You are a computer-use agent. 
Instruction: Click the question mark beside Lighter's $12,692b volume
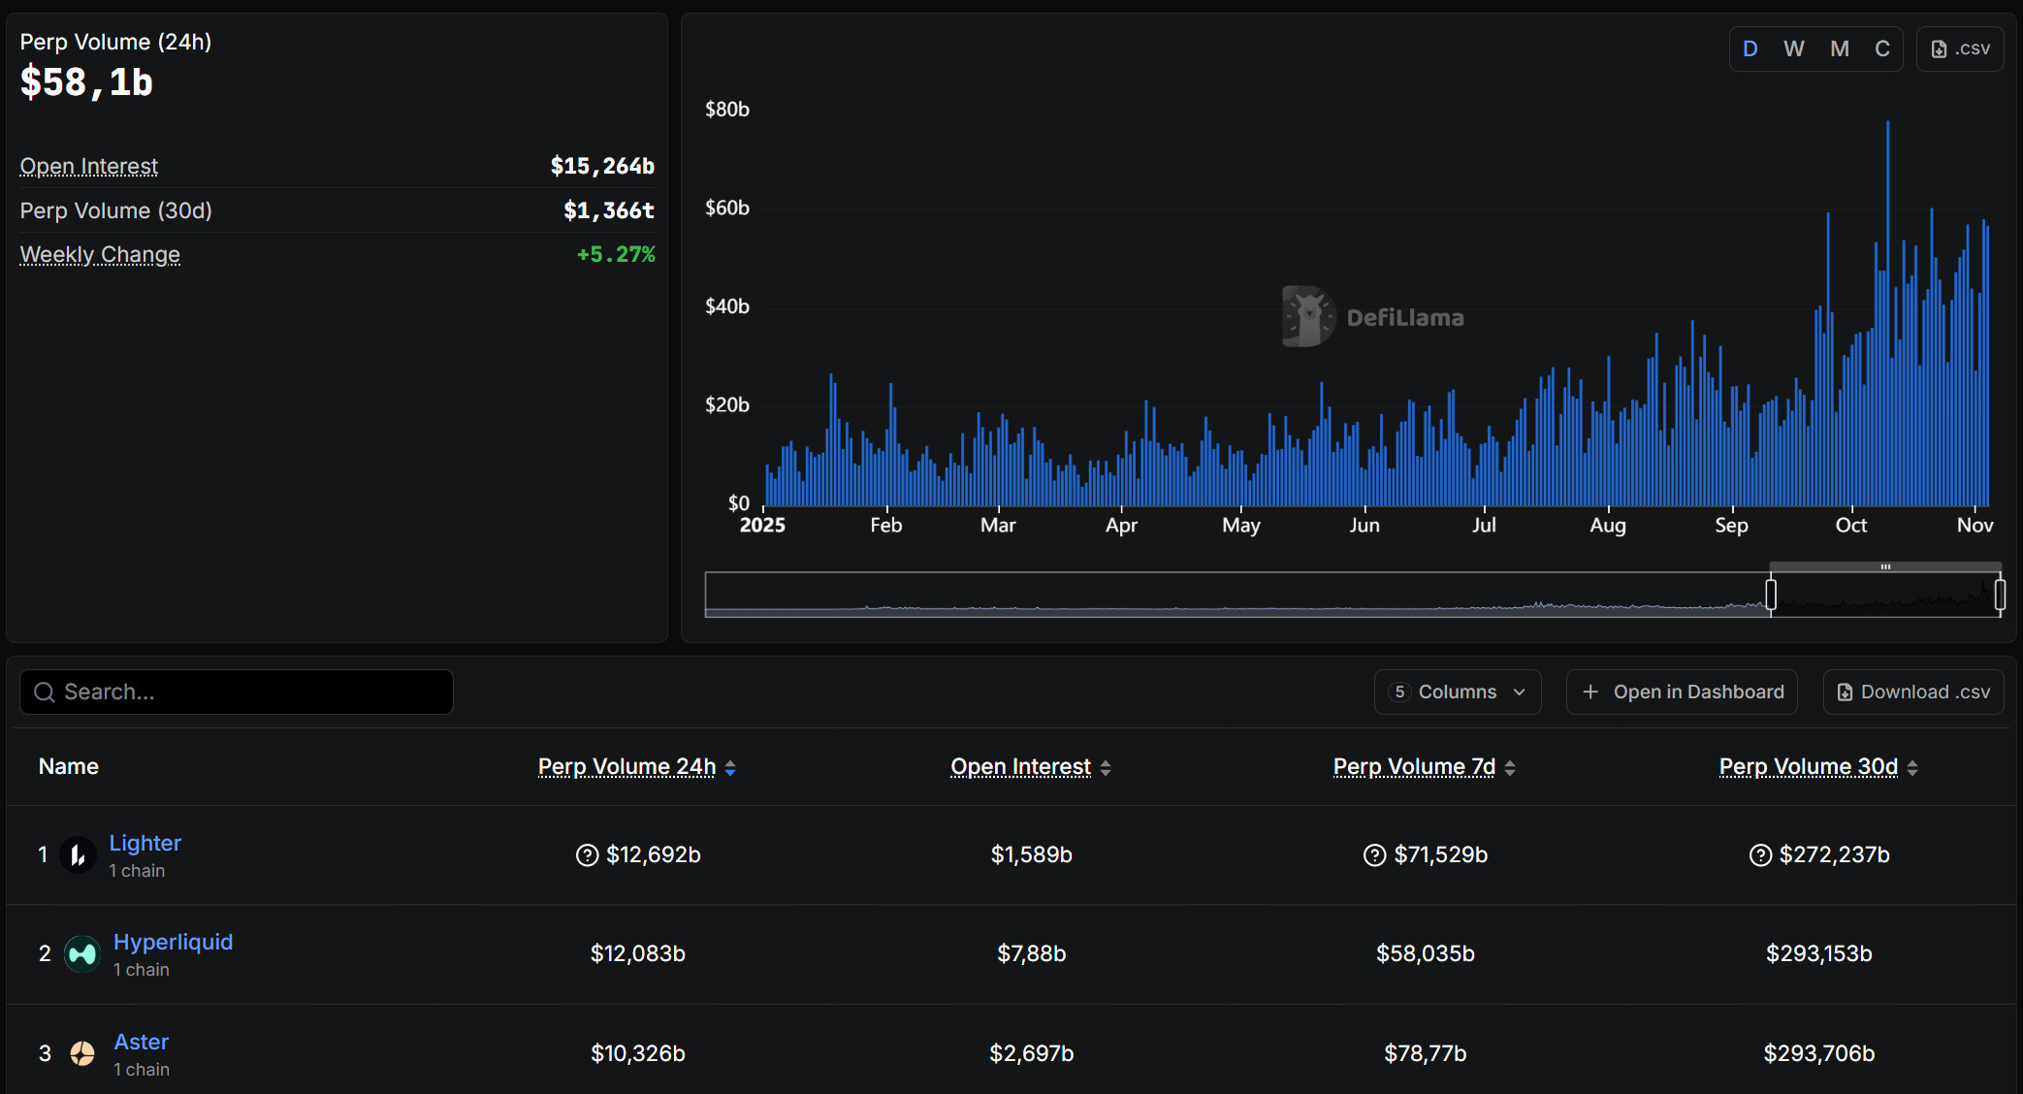pyautogui.click(x=587, y=855)
